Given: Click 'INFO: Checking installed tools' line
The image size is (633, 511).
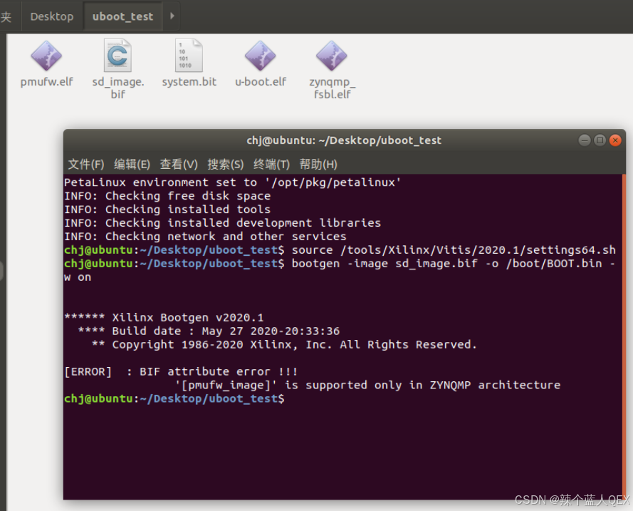Looking at the screenshot, I should click(167, 210).
